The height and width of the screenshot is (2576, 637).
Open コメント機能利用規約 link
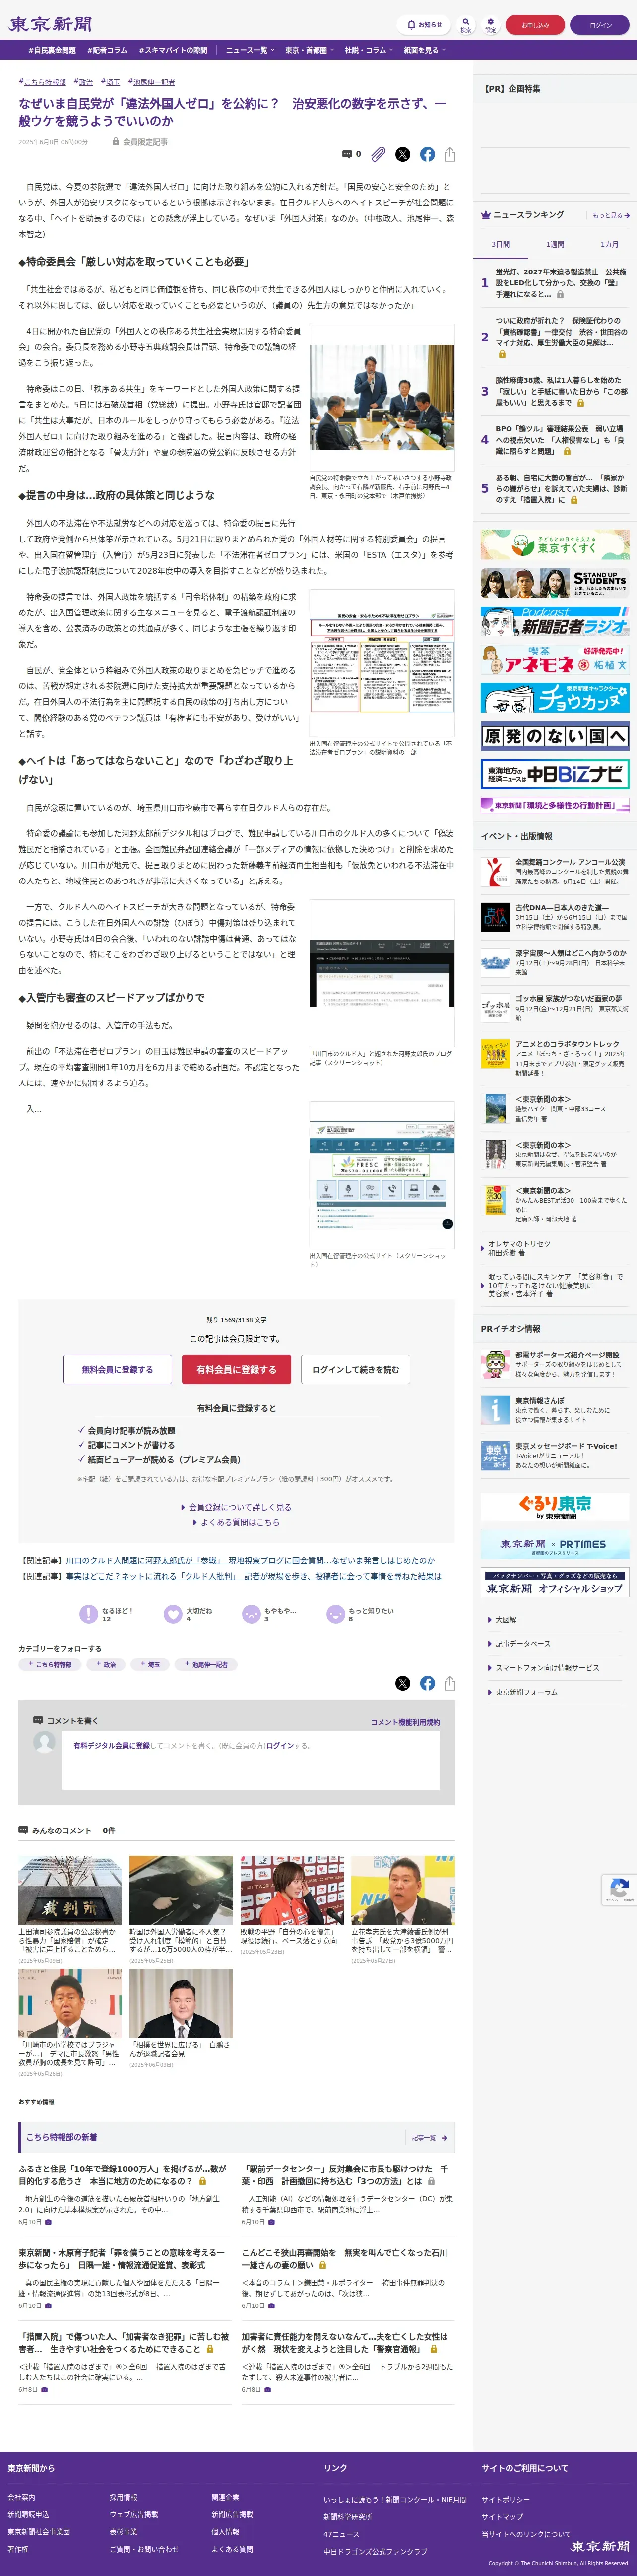[x=405, y=1722]
